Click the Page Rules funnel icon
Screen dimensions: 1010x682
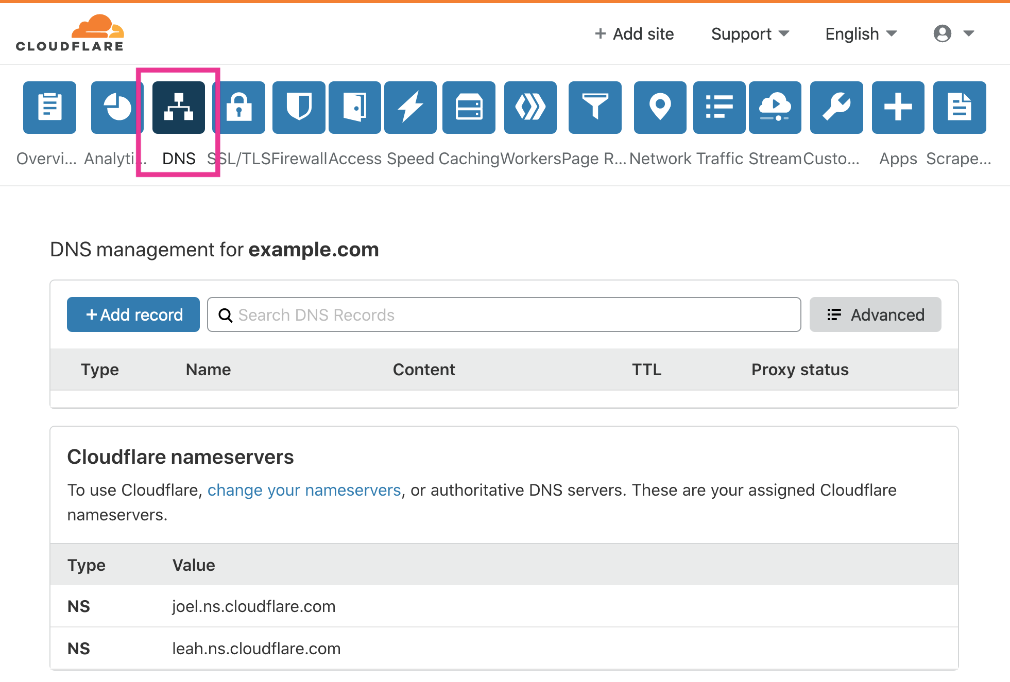[595, 107]
